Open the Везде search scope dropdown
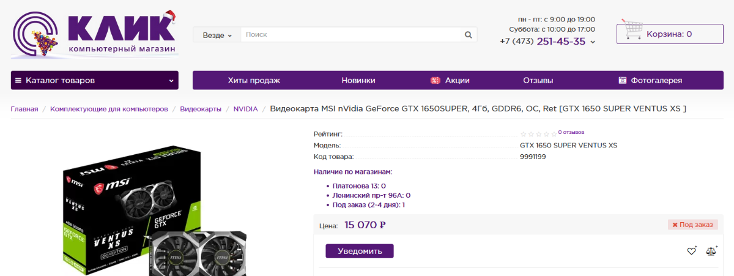This screenshot has width=734, height=276. (217, 35)
